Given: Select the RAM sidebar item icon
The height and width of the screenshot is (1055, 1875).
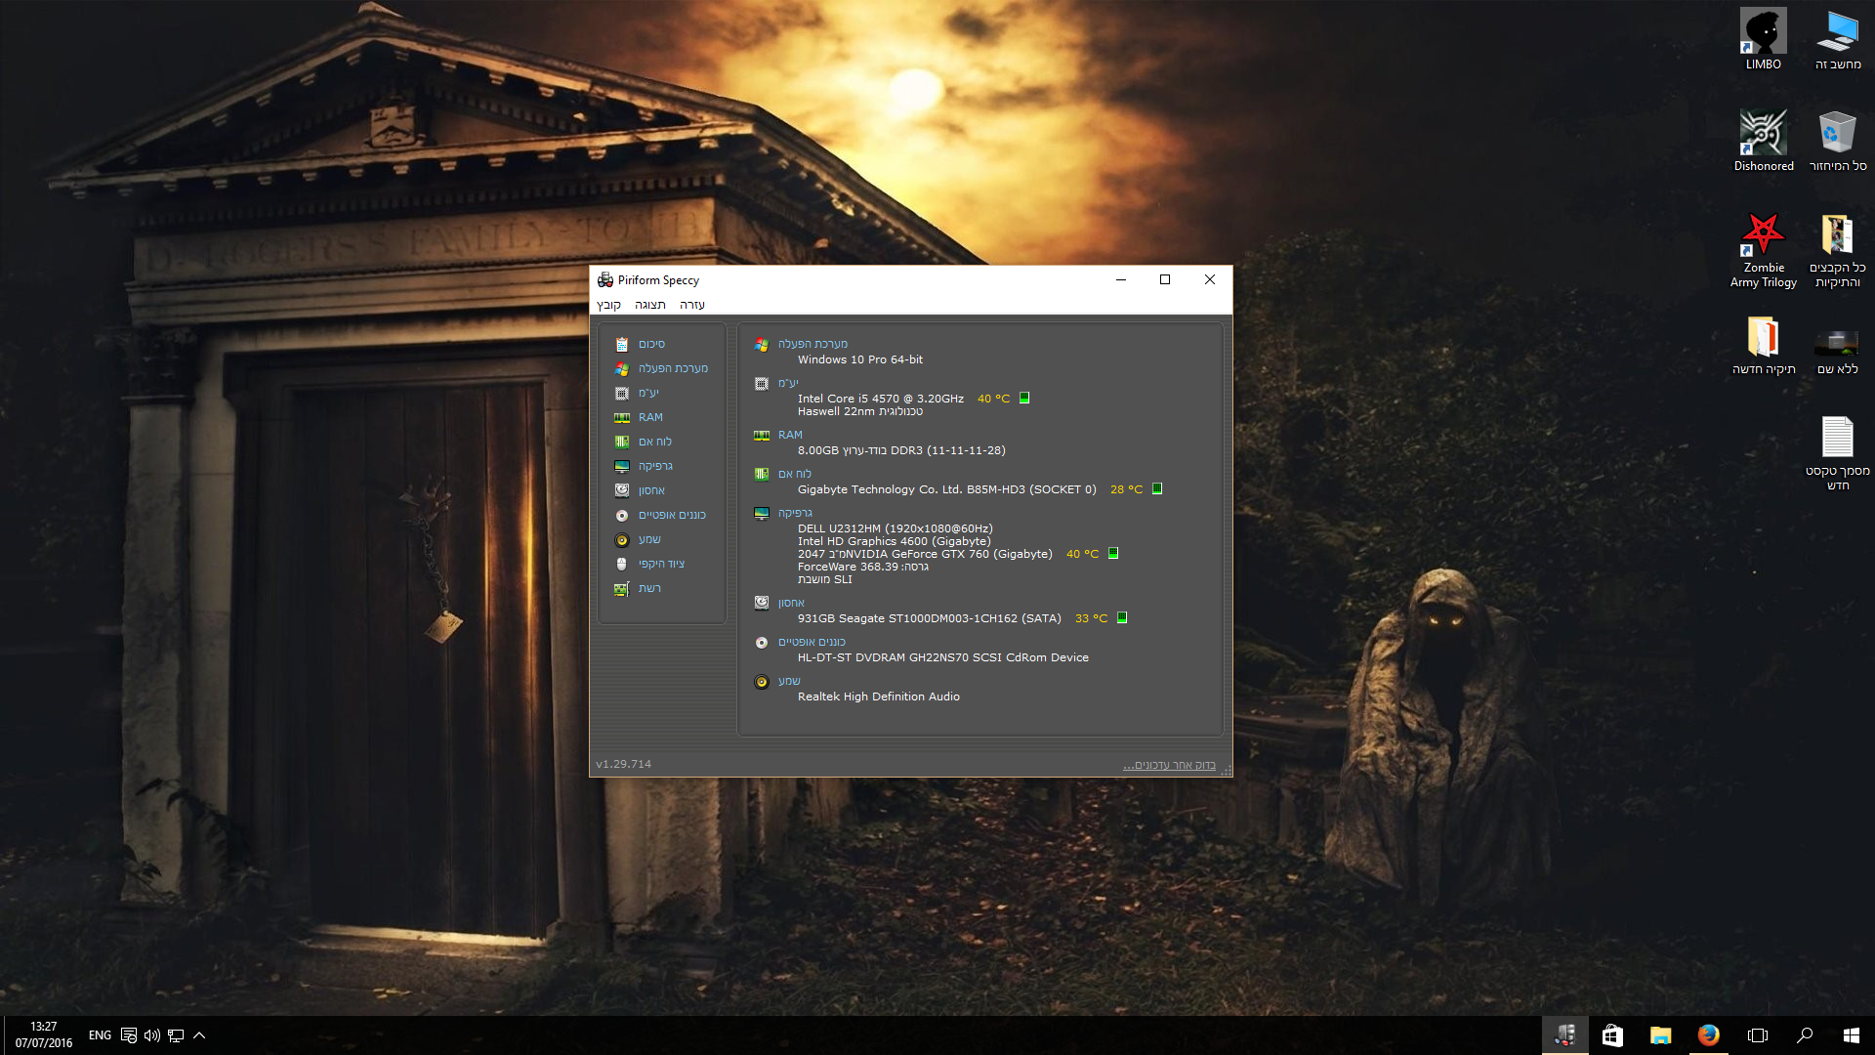Looking at the screenshot, I should pyautogui.click(x=622, y=417).
